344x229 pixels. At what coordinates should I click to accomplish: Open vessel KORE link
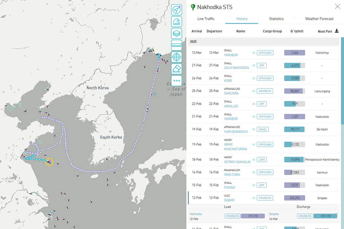coord(228,80)
